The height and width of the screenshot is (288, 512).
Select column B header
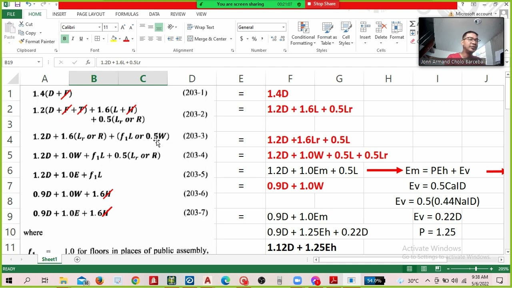[94, 78]
